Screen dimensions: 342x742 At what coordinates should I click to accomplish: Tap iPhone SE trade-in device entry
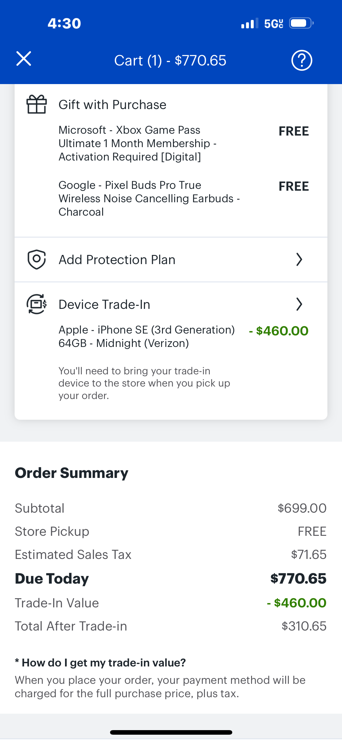[x=147, y=336]
